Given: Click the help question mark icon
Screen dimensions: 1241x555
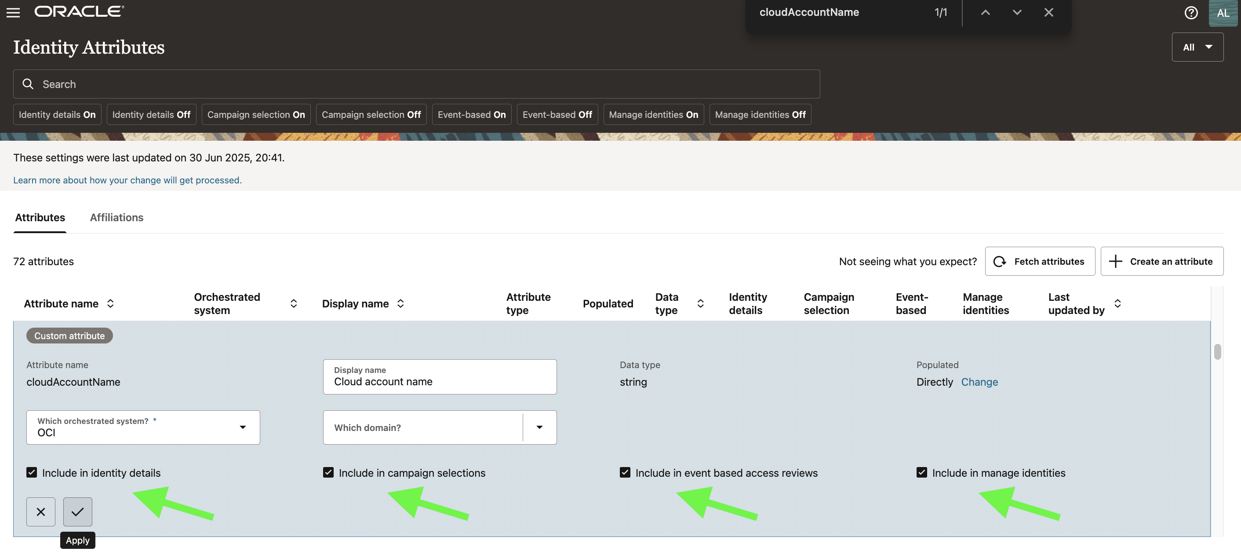Looking at the screenshot, I should tap(1191, 13).
